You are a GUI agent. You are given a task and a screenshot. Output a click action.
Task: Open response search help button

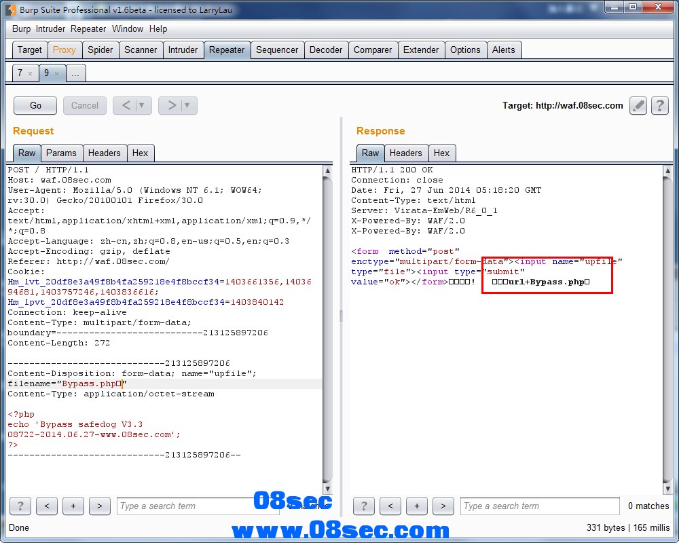click(x=364, y=506)
